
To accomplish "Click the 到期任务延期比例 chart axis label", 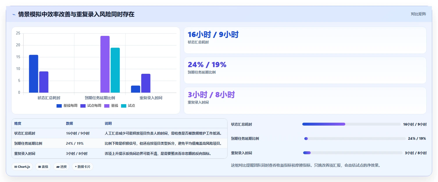I will pos(100,98).
